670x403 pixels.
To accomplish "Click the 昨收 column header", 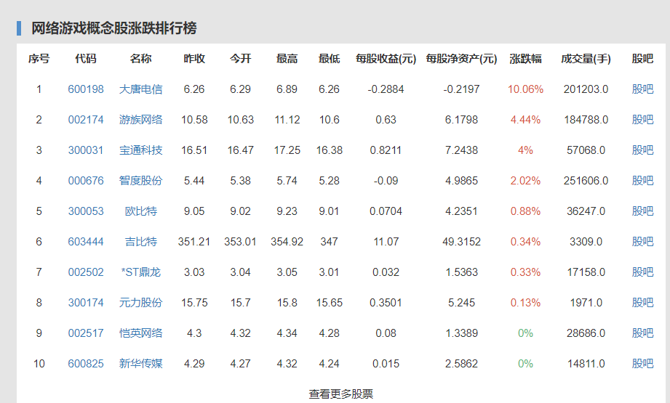I will tap(194, 59).
